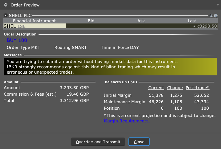
Task: Click the last price c3293.50
Action: [x=207, y=26]
